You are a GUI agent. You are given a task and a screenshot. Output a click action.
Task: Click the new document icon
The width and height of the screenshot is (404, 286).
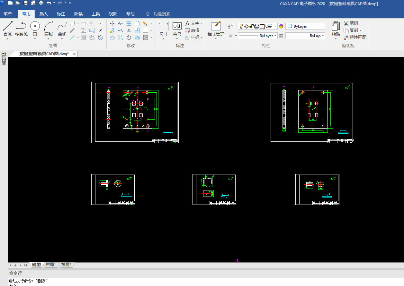click(x=10, y=3)
